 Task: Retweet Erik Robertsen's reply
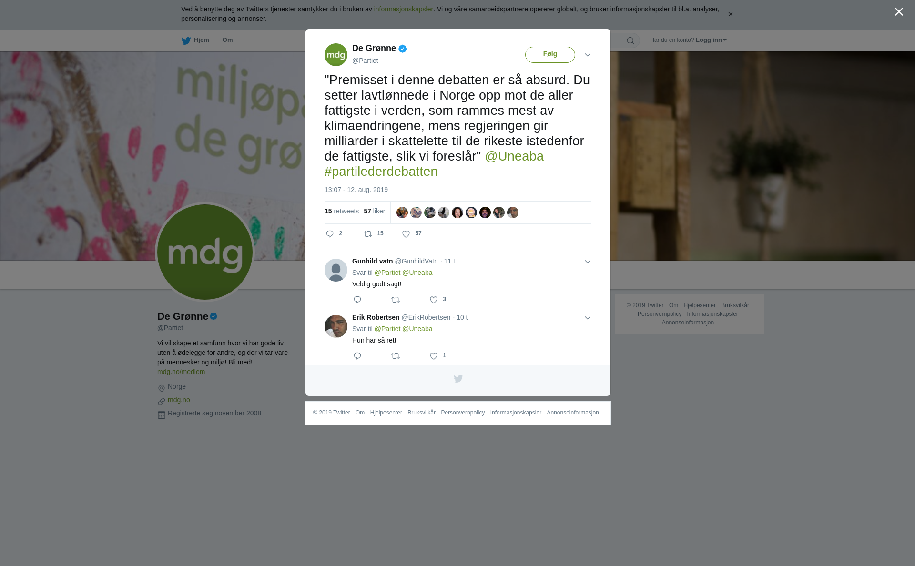(x=396, y=356)
